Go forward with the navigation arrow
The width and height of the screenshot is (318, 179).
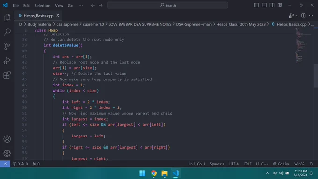(101, 5)
